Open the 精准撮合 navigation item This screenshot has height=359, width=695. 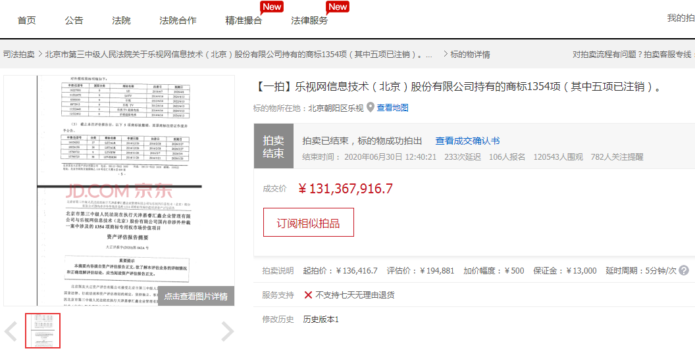click(244, 20)
